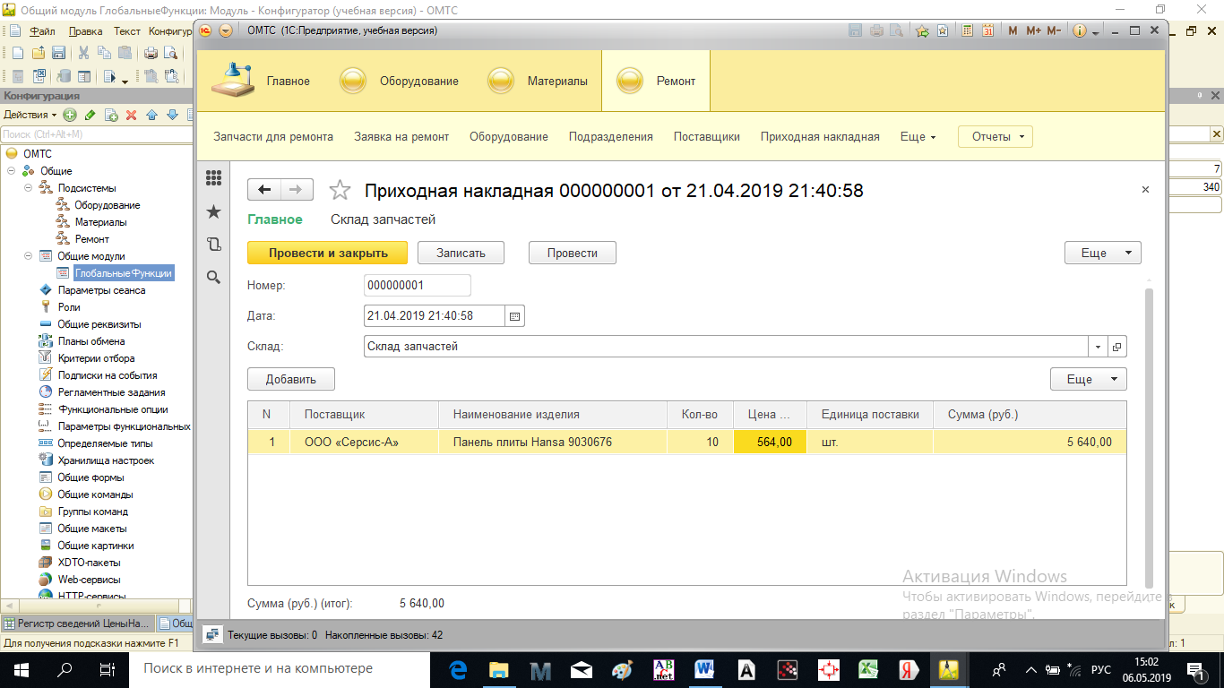Open the Еще dropdown above the table
Viewport: 1224px width, 688px height.
pos(1088,379)
